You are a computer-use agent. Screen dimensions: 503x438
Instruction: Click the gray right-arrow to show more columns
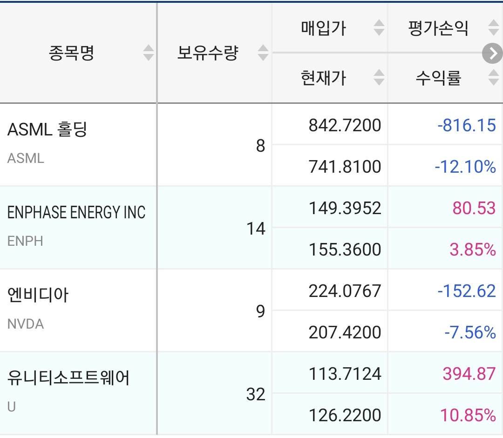pyautogui.click(x=492, y=54)
